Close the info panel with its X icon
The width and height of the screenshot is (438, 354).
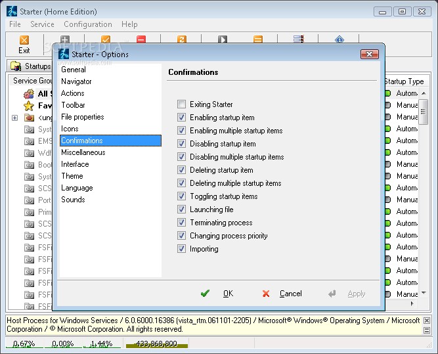[x=427, y=321]
